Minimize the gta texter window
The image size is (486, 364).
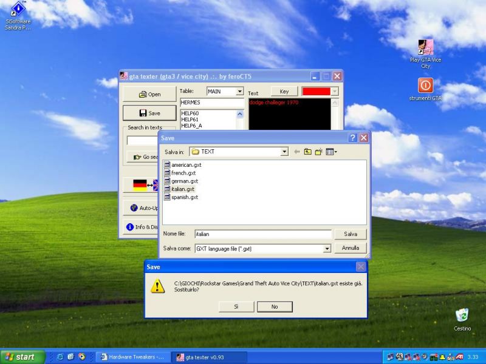(x=315, y=76)
